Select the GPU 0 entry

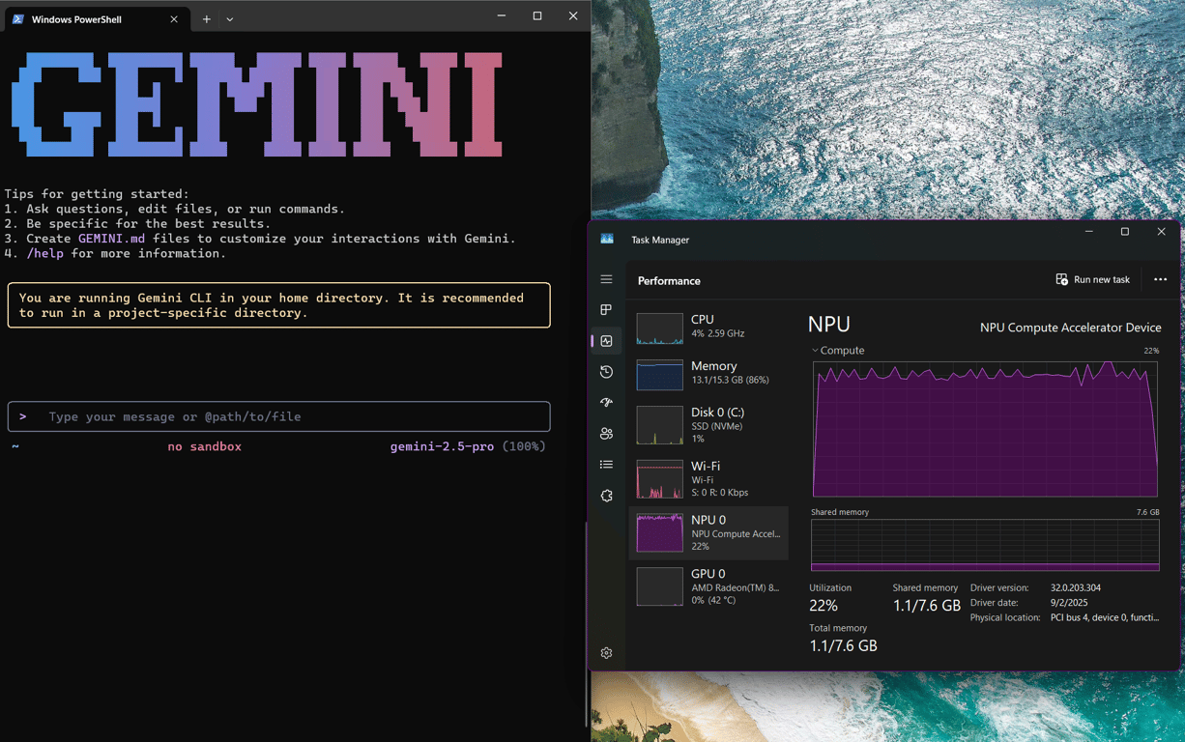point(710,586)
